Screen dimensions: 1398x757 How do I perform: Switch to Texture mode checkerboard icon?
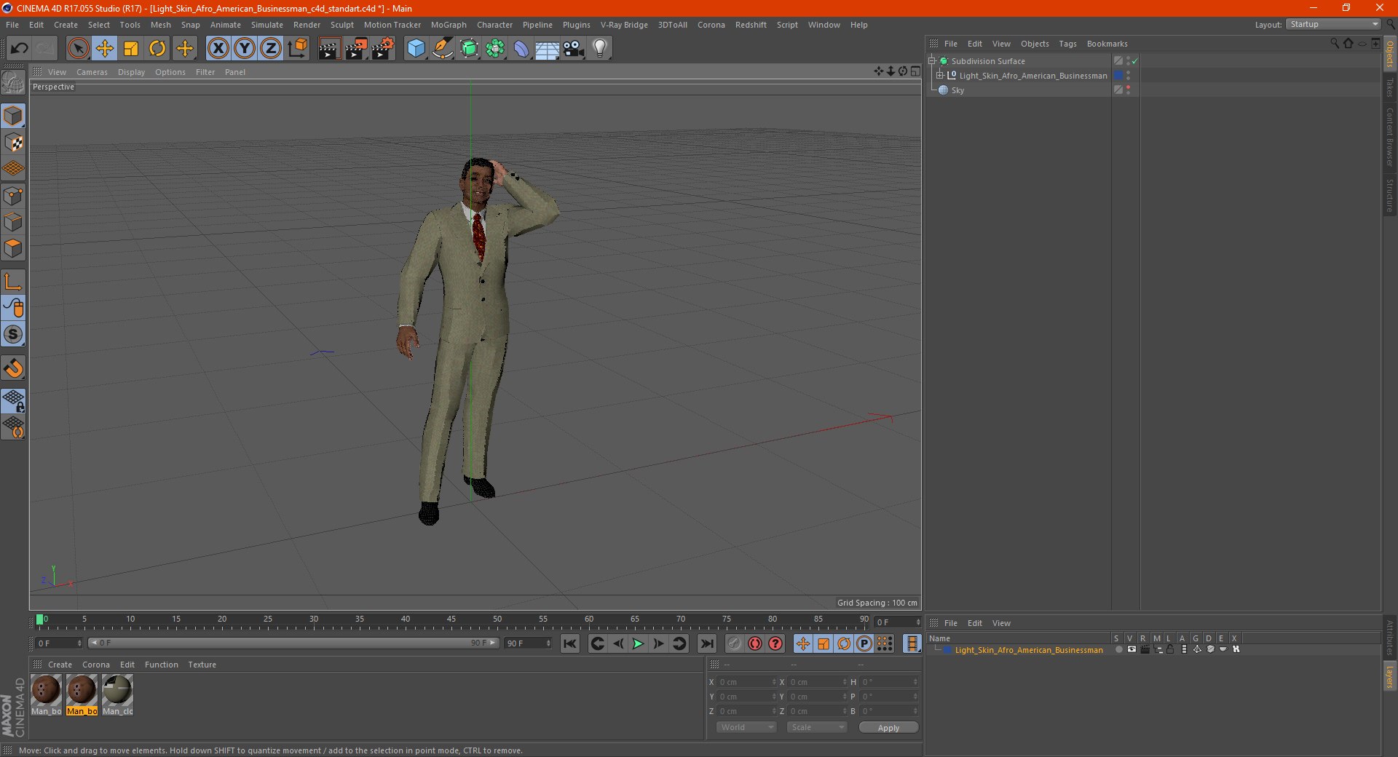pos(13,143)
